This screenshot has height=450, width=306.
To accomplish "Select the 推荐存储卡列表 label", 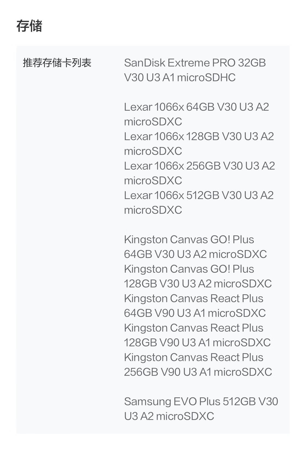I will click(57, 63).
